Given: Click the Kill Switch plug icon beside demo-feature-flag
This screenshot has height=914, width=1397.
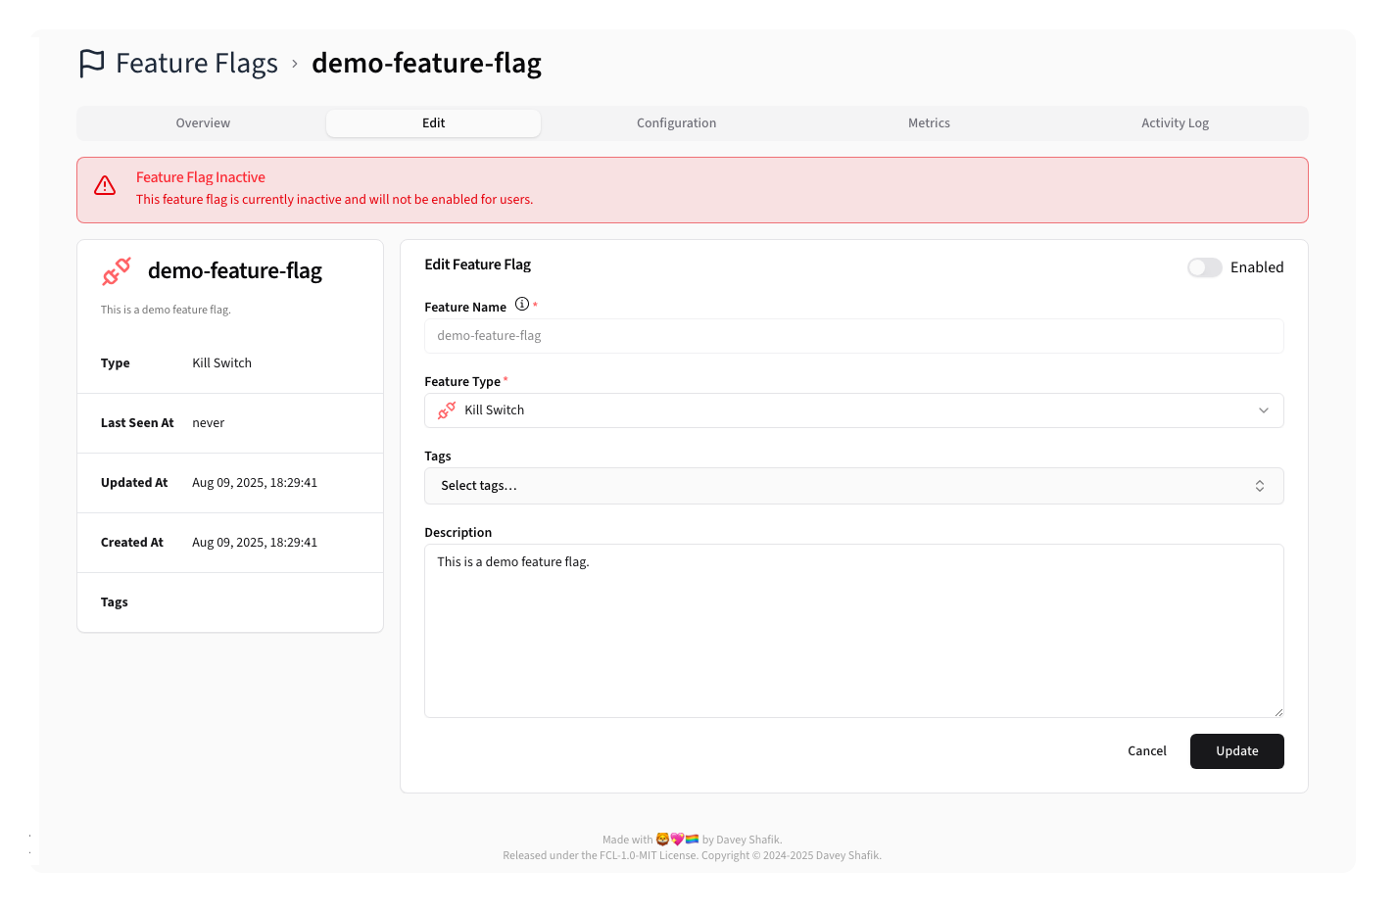Looking at the screenshot, I should [x=116, y=271].
